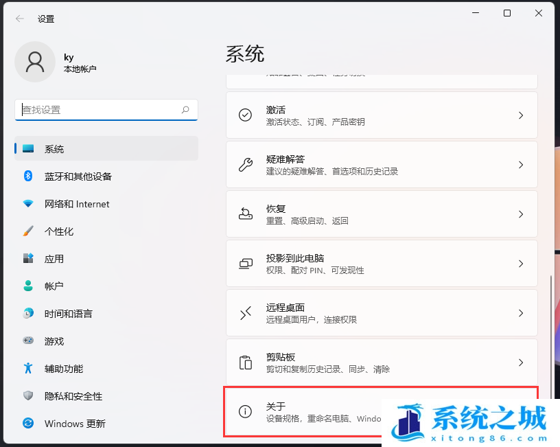Click the 辅助功能 accessibility icon
The height and width of the screenshot is (447, 560).
pyautogui.click(x=28, y=368)
